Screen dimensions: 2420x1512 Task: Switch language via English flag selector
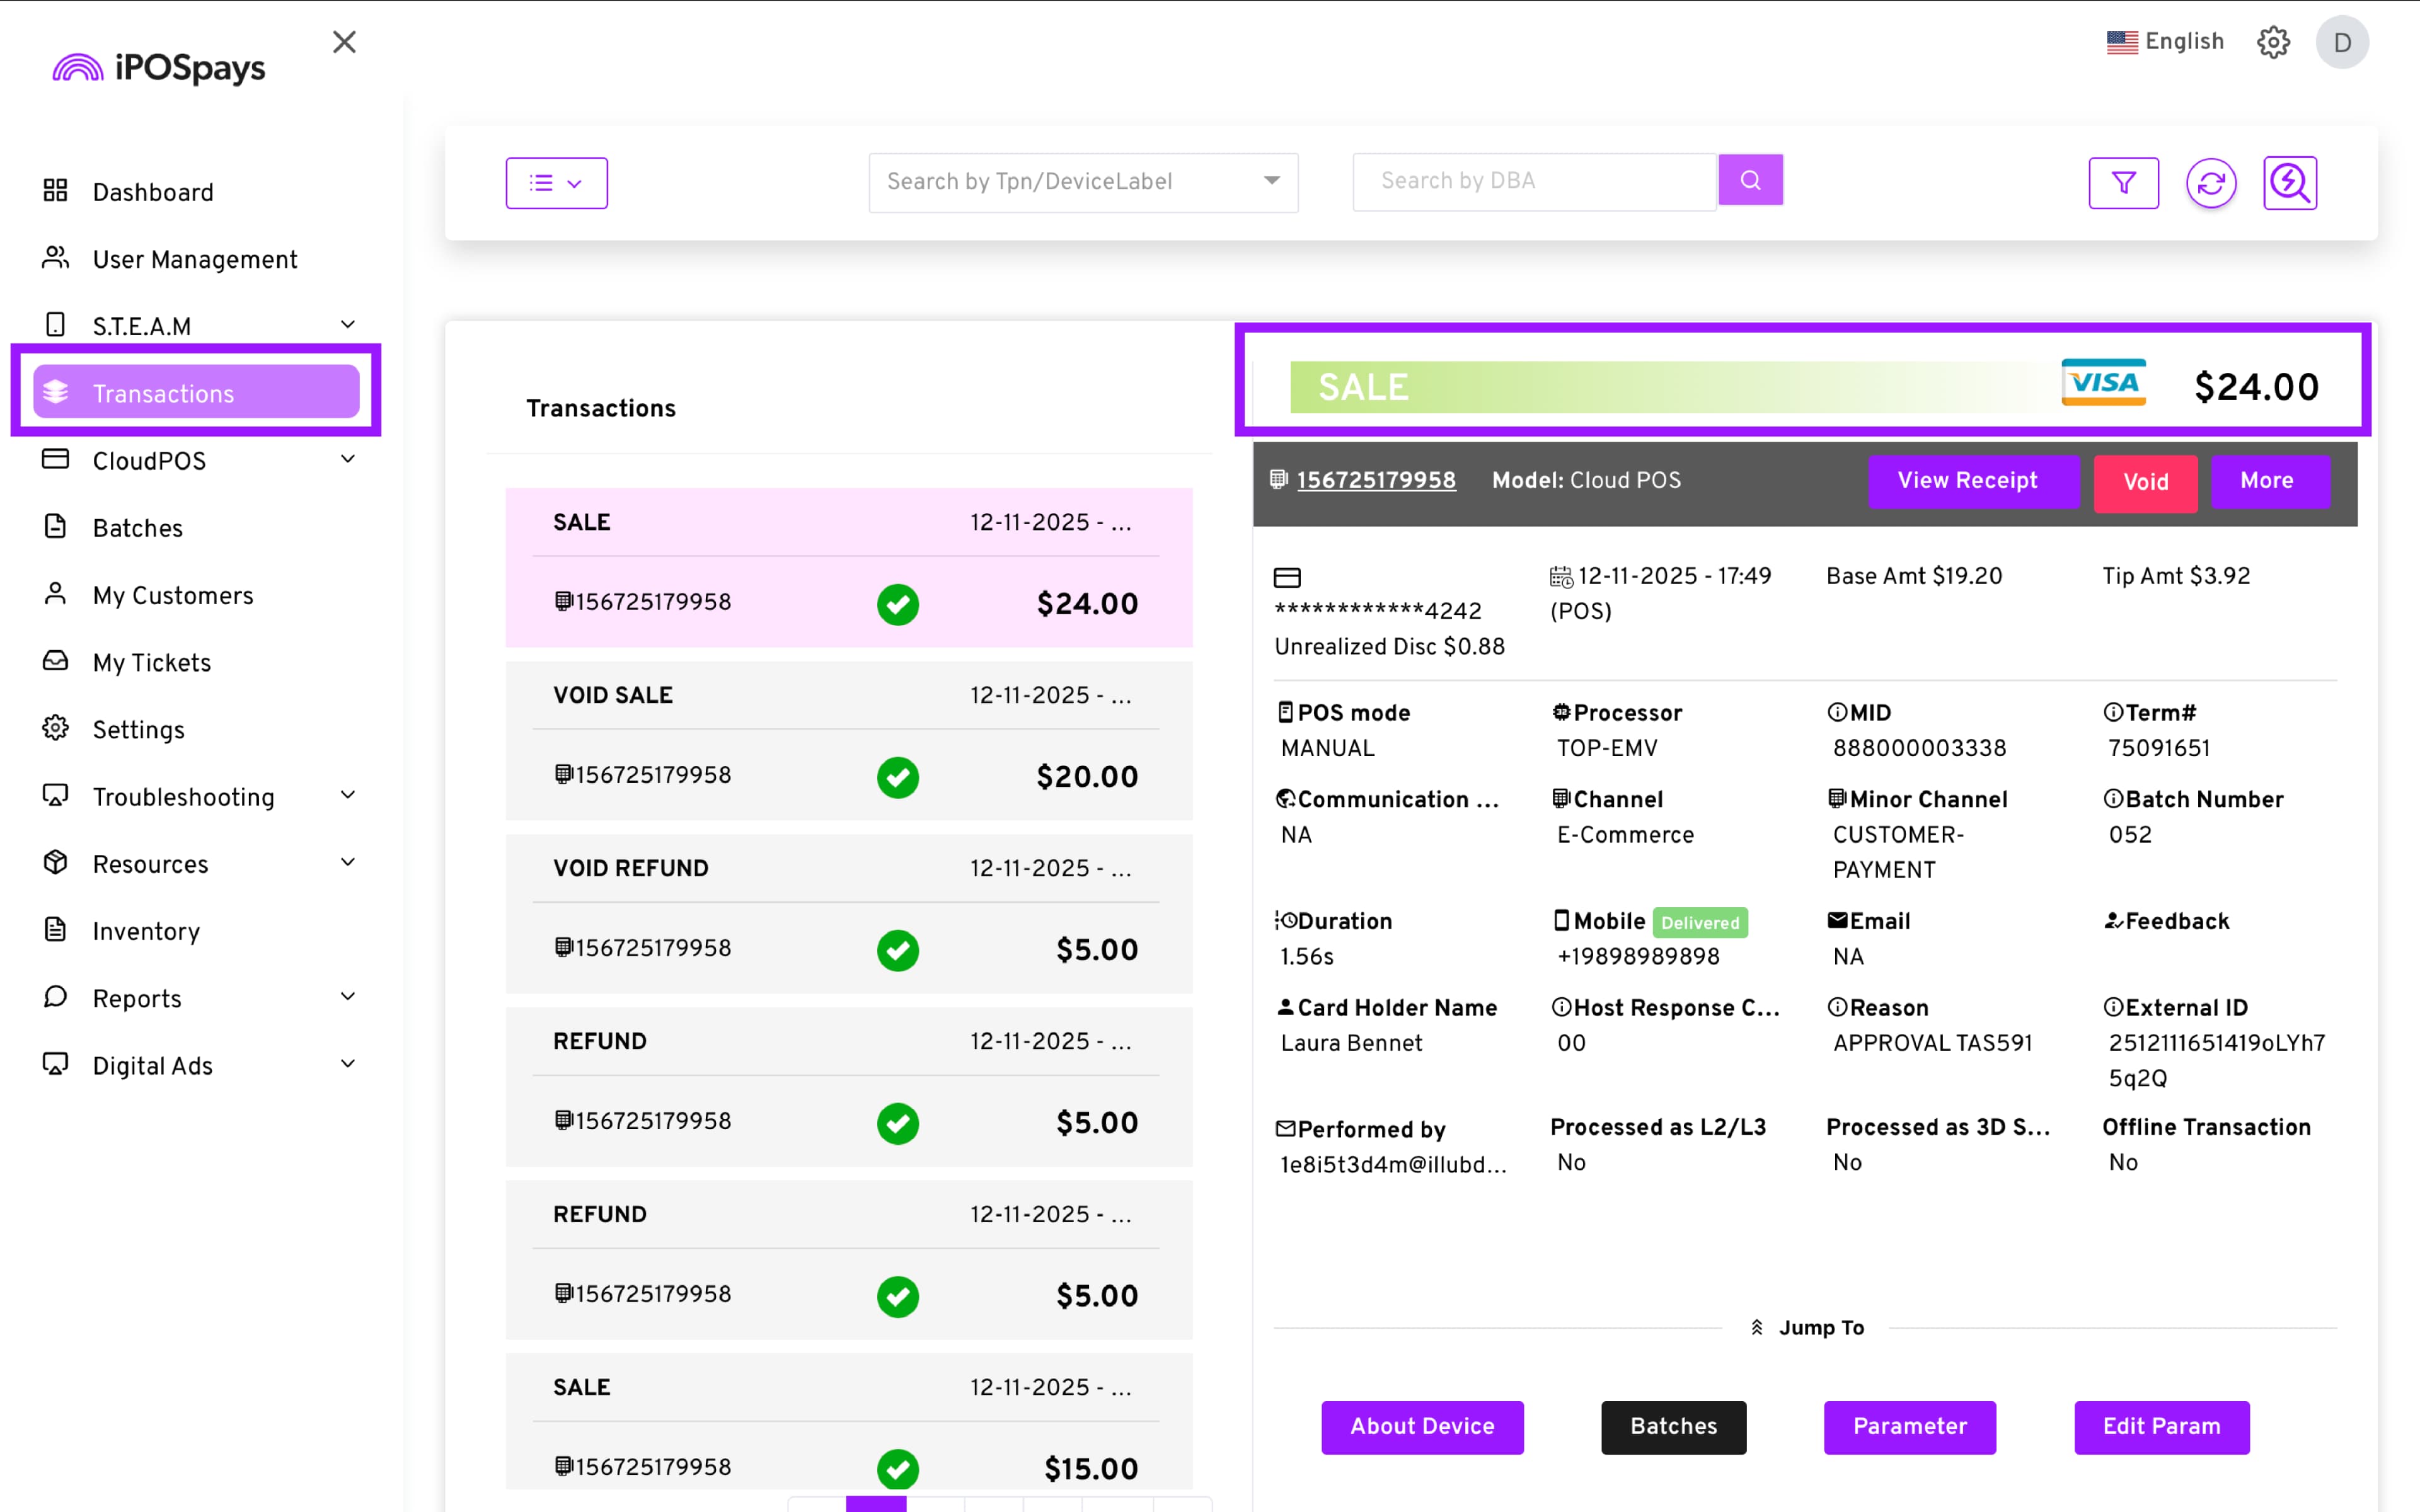point(2165,42)
